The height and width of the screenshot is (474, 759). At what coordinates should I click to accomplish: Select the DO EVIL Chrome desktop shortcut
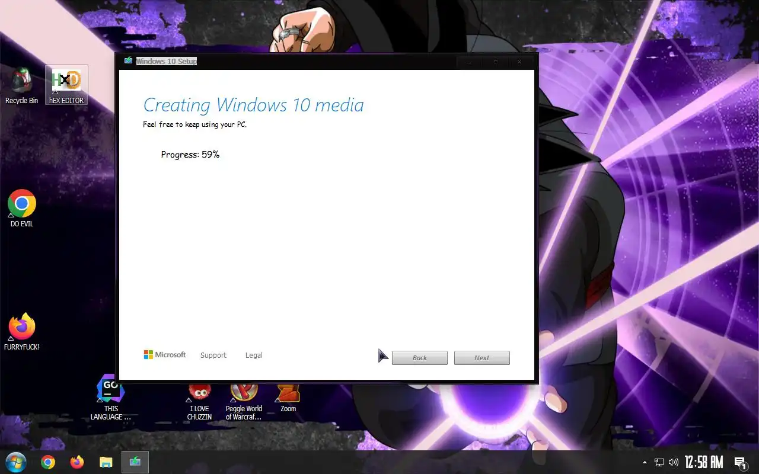pos(22,209)
